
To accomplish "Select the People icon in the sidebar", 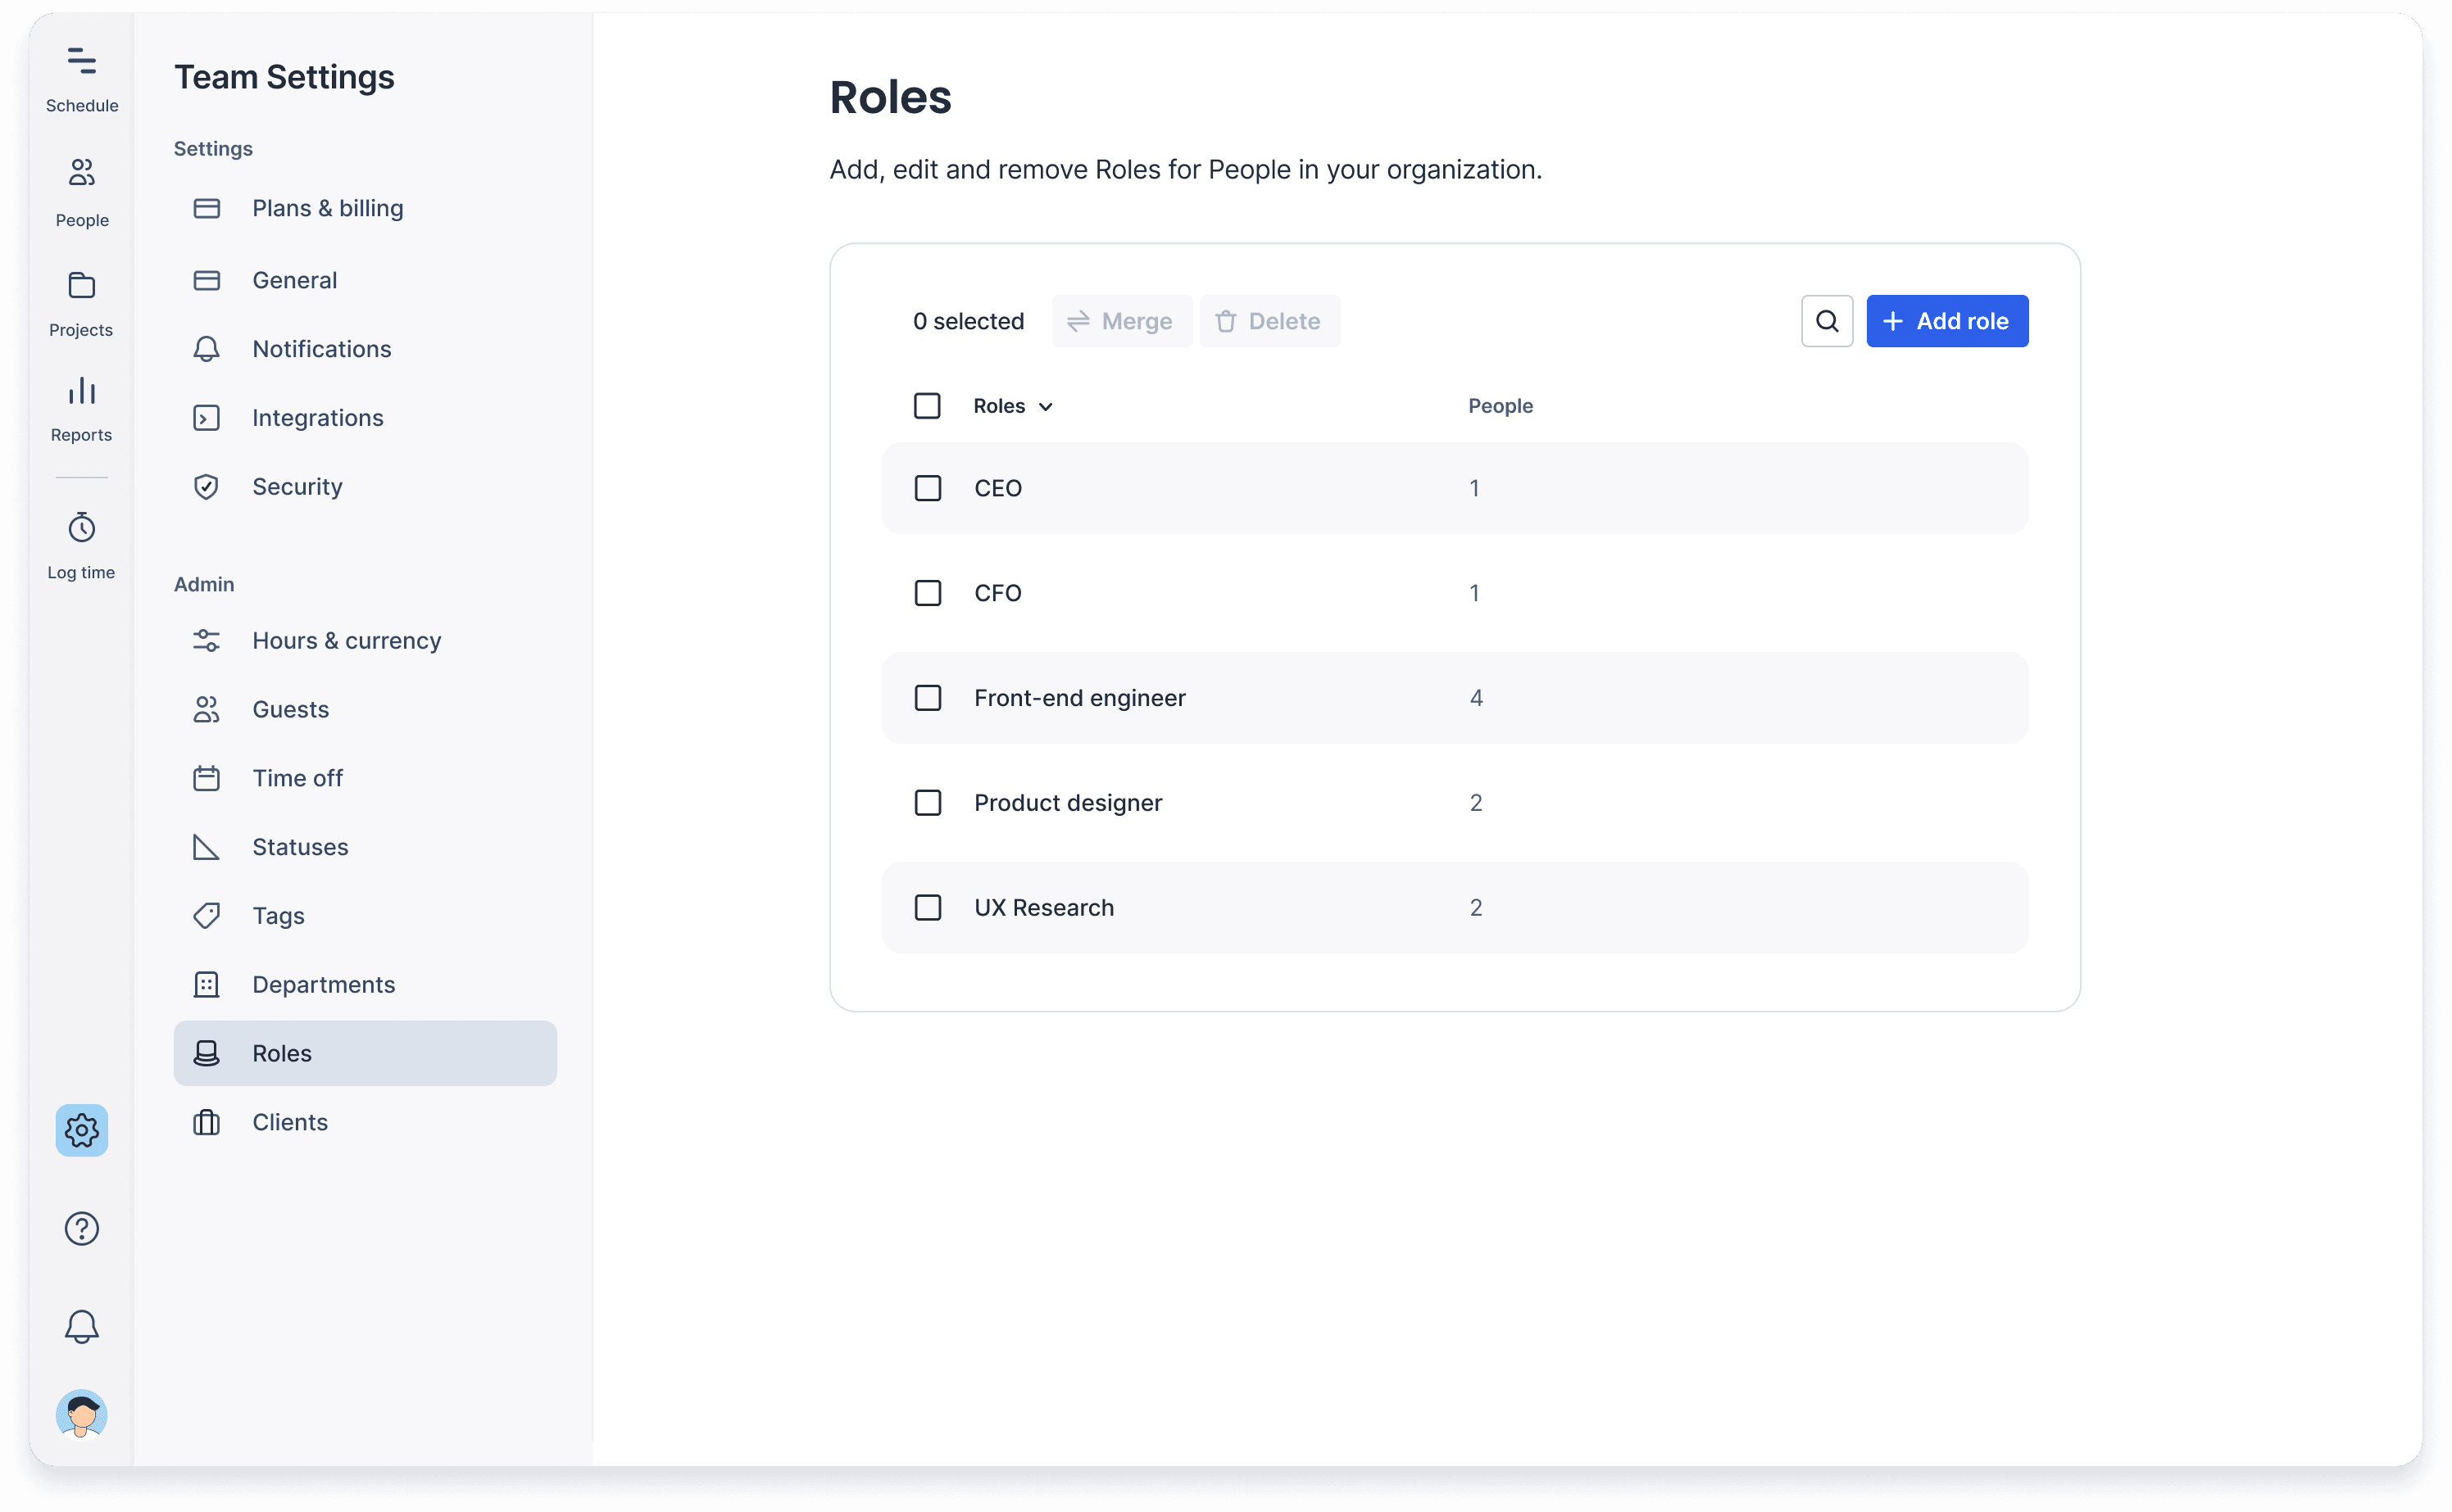I will (x=81, y=190).
